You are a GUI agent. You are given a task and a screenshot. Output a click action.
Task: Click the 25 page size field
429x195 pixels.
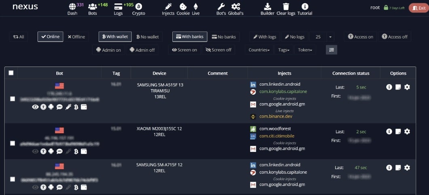(318, 37)
